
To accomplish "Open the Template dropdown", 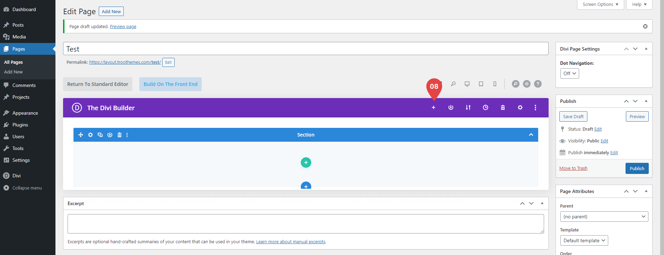I will point(584,240).
